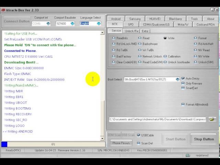Switch to the Coolsand/RDA tab
Screen dimensions: 220x165
(206, 24)
